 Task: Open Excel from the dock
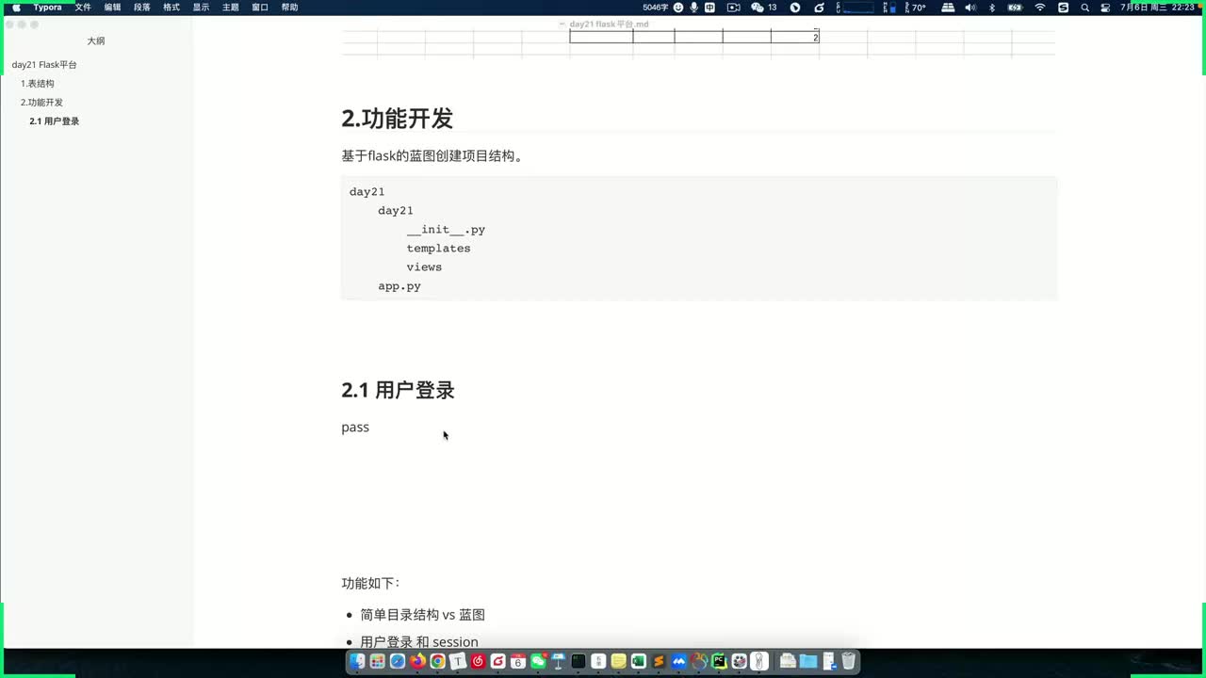coord(639,661)
